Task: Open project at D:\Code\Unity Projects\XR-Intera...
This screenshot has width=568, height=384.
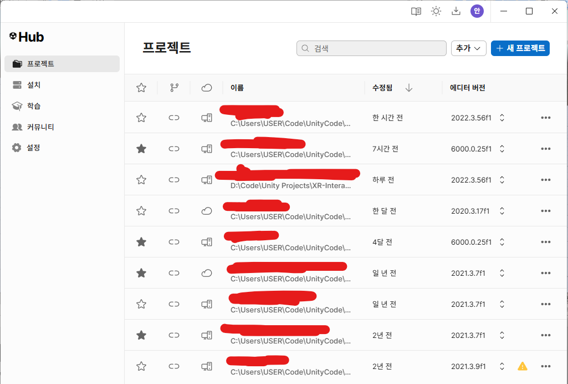Action: 290,186
